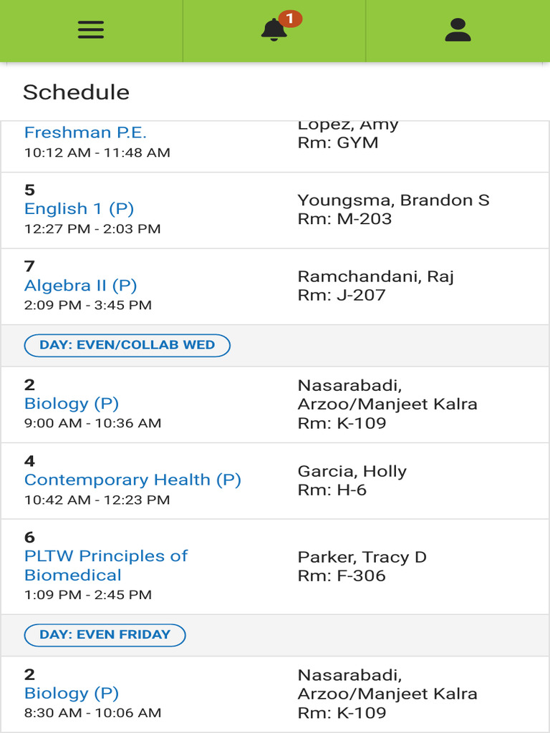The image size is (550, 733).
Task: Click room label Rm: GYM
Action: 337,142
